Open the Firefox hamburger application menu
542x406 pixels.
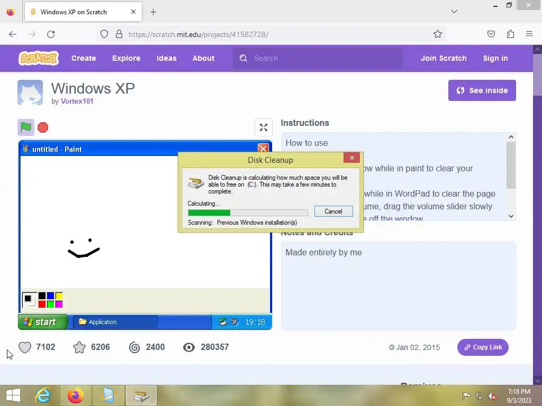pos(529,34)
